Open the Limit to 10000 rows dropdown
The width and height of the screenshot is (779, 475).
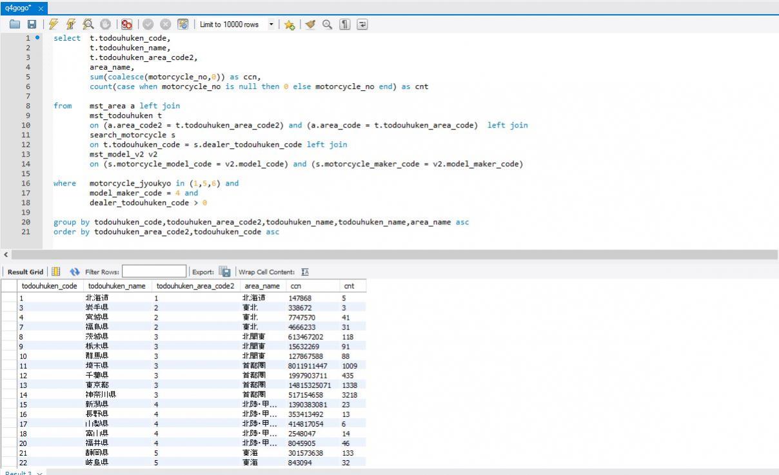[x=271, y=24]
